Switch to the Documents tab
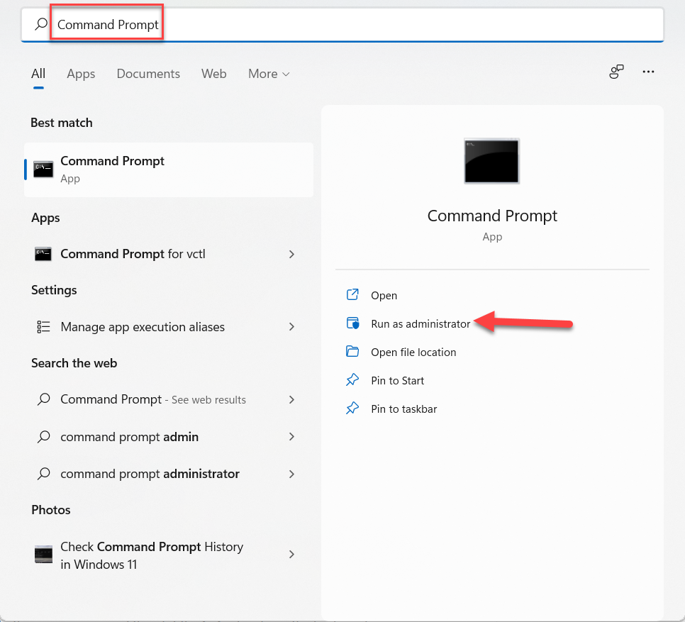The height and width of the screenshot is (622, 685). coord(148,74)
